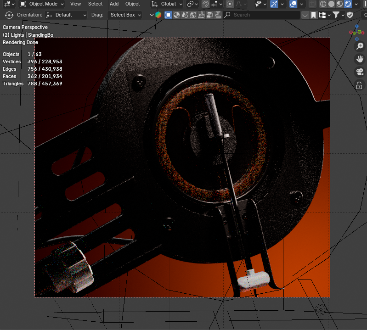
Task: Expand the Global transform orientation dropdown
Action: [168, 4]
